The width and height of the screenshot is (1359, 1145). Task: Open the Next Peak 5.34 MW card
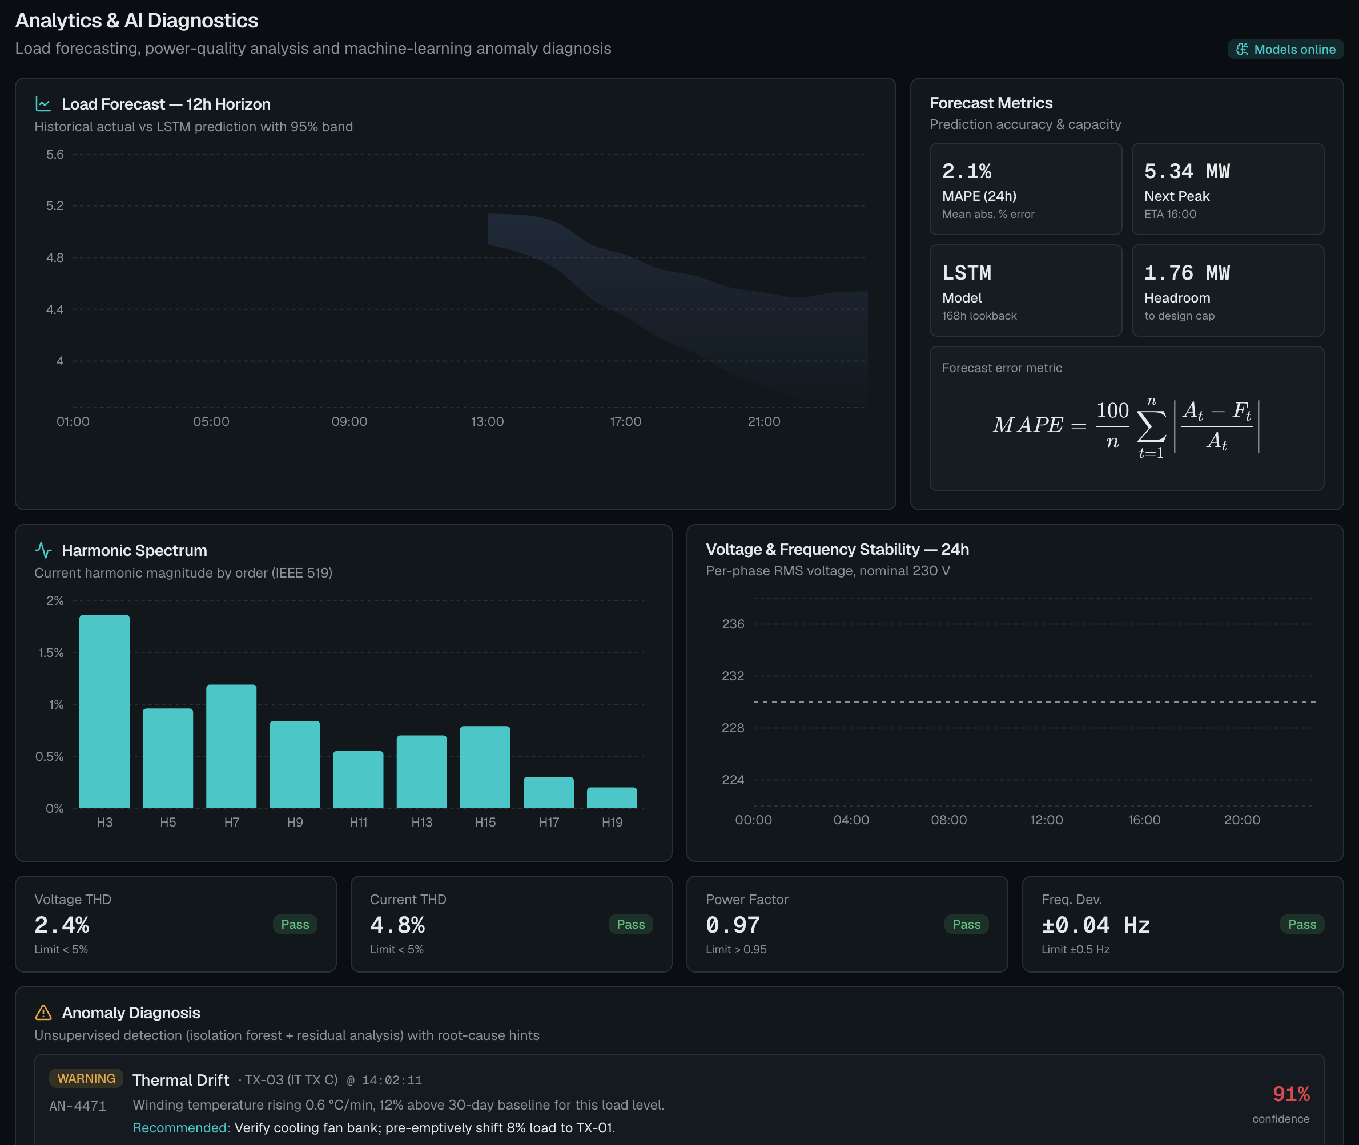point(1227,189)
